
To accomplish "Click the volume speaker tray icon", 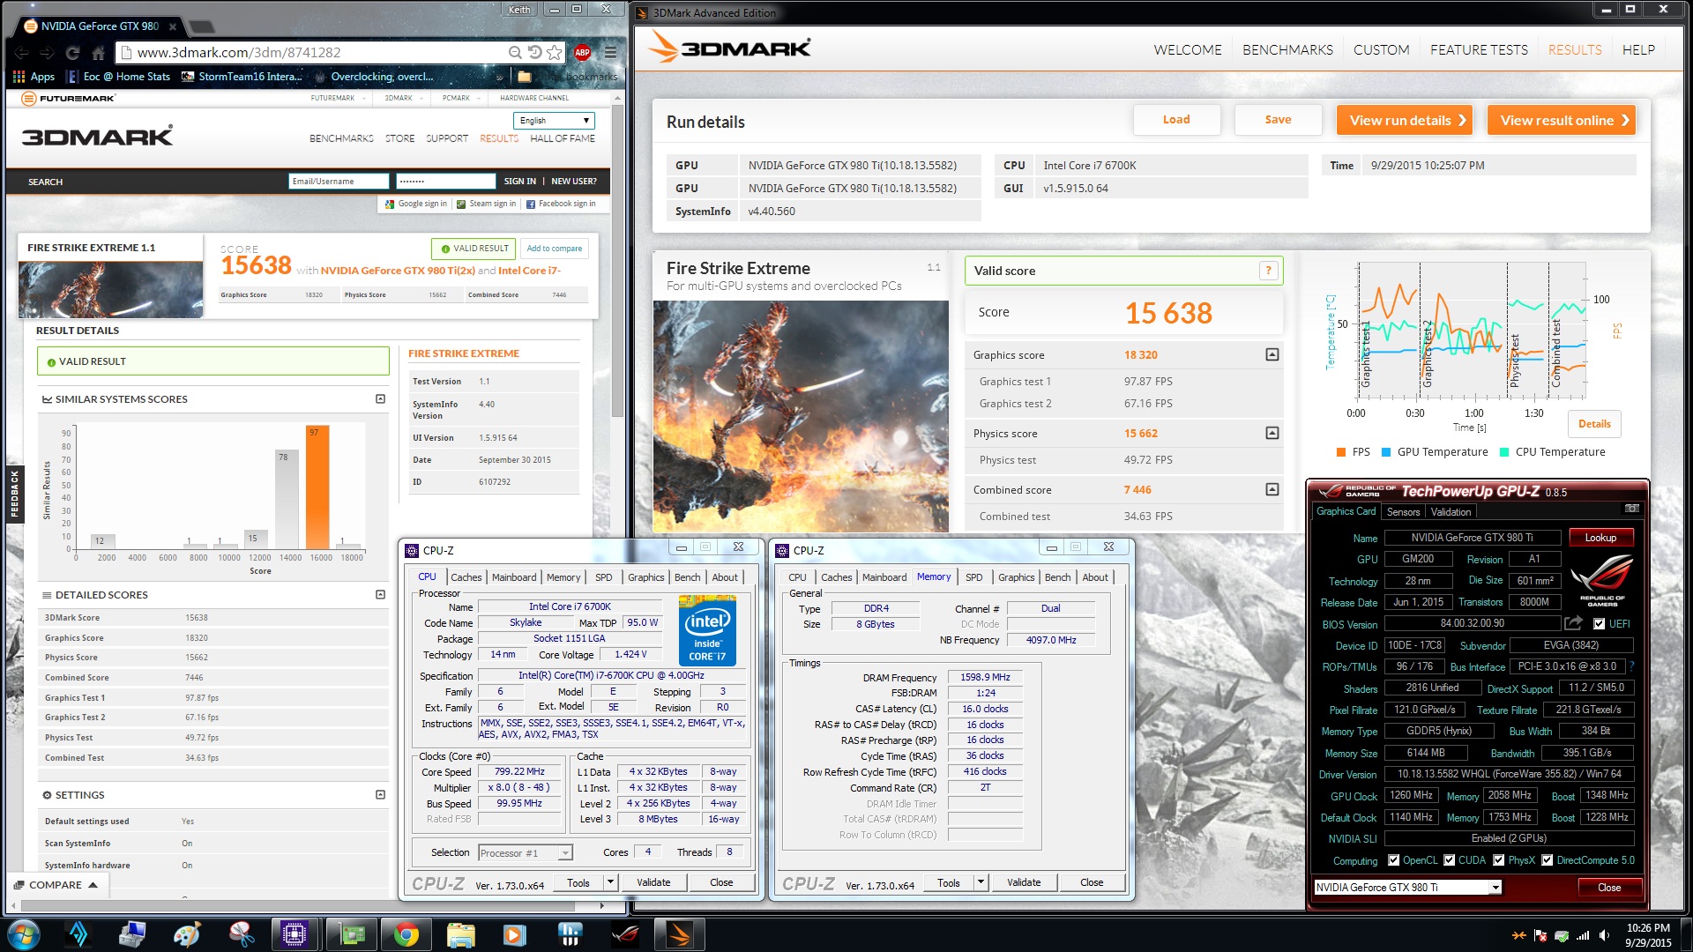I will point(1604,935).
